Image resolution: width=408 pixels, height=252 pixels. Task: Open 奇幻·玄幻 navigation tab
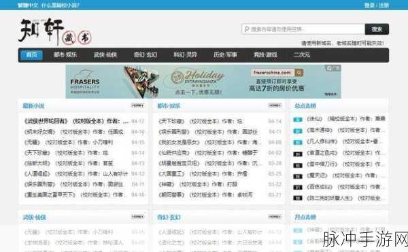point(146,55)
